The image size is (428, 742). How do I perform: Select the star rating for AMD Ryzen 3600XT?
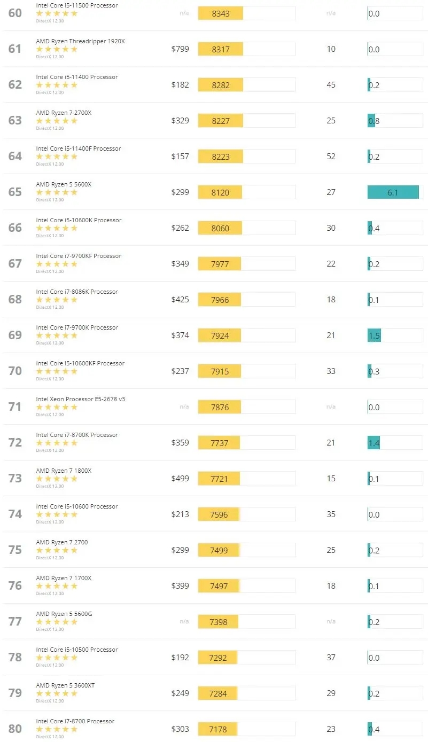[x=56, y=693]
